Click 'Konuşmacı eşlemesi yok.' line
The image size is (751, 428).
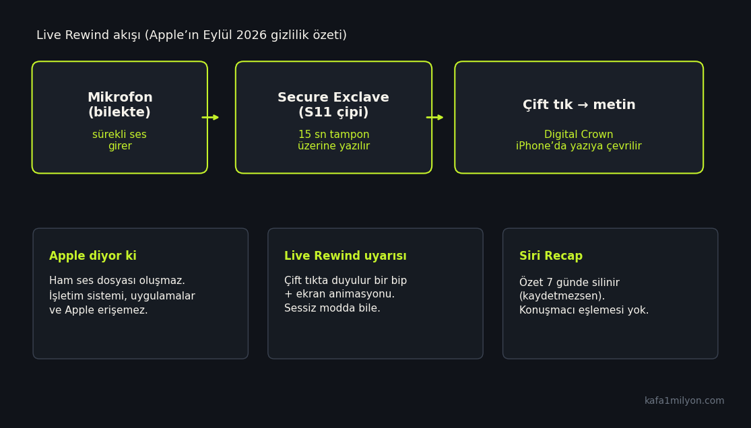coord(584,310)
